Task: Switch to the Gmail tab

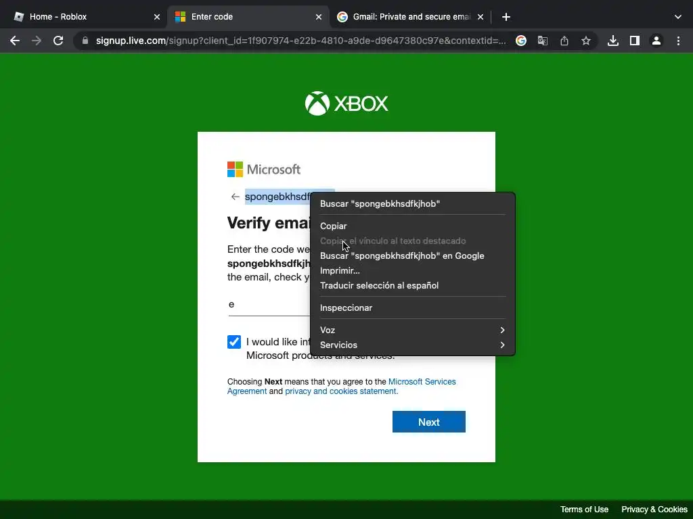Action: [x=409, y=17]
